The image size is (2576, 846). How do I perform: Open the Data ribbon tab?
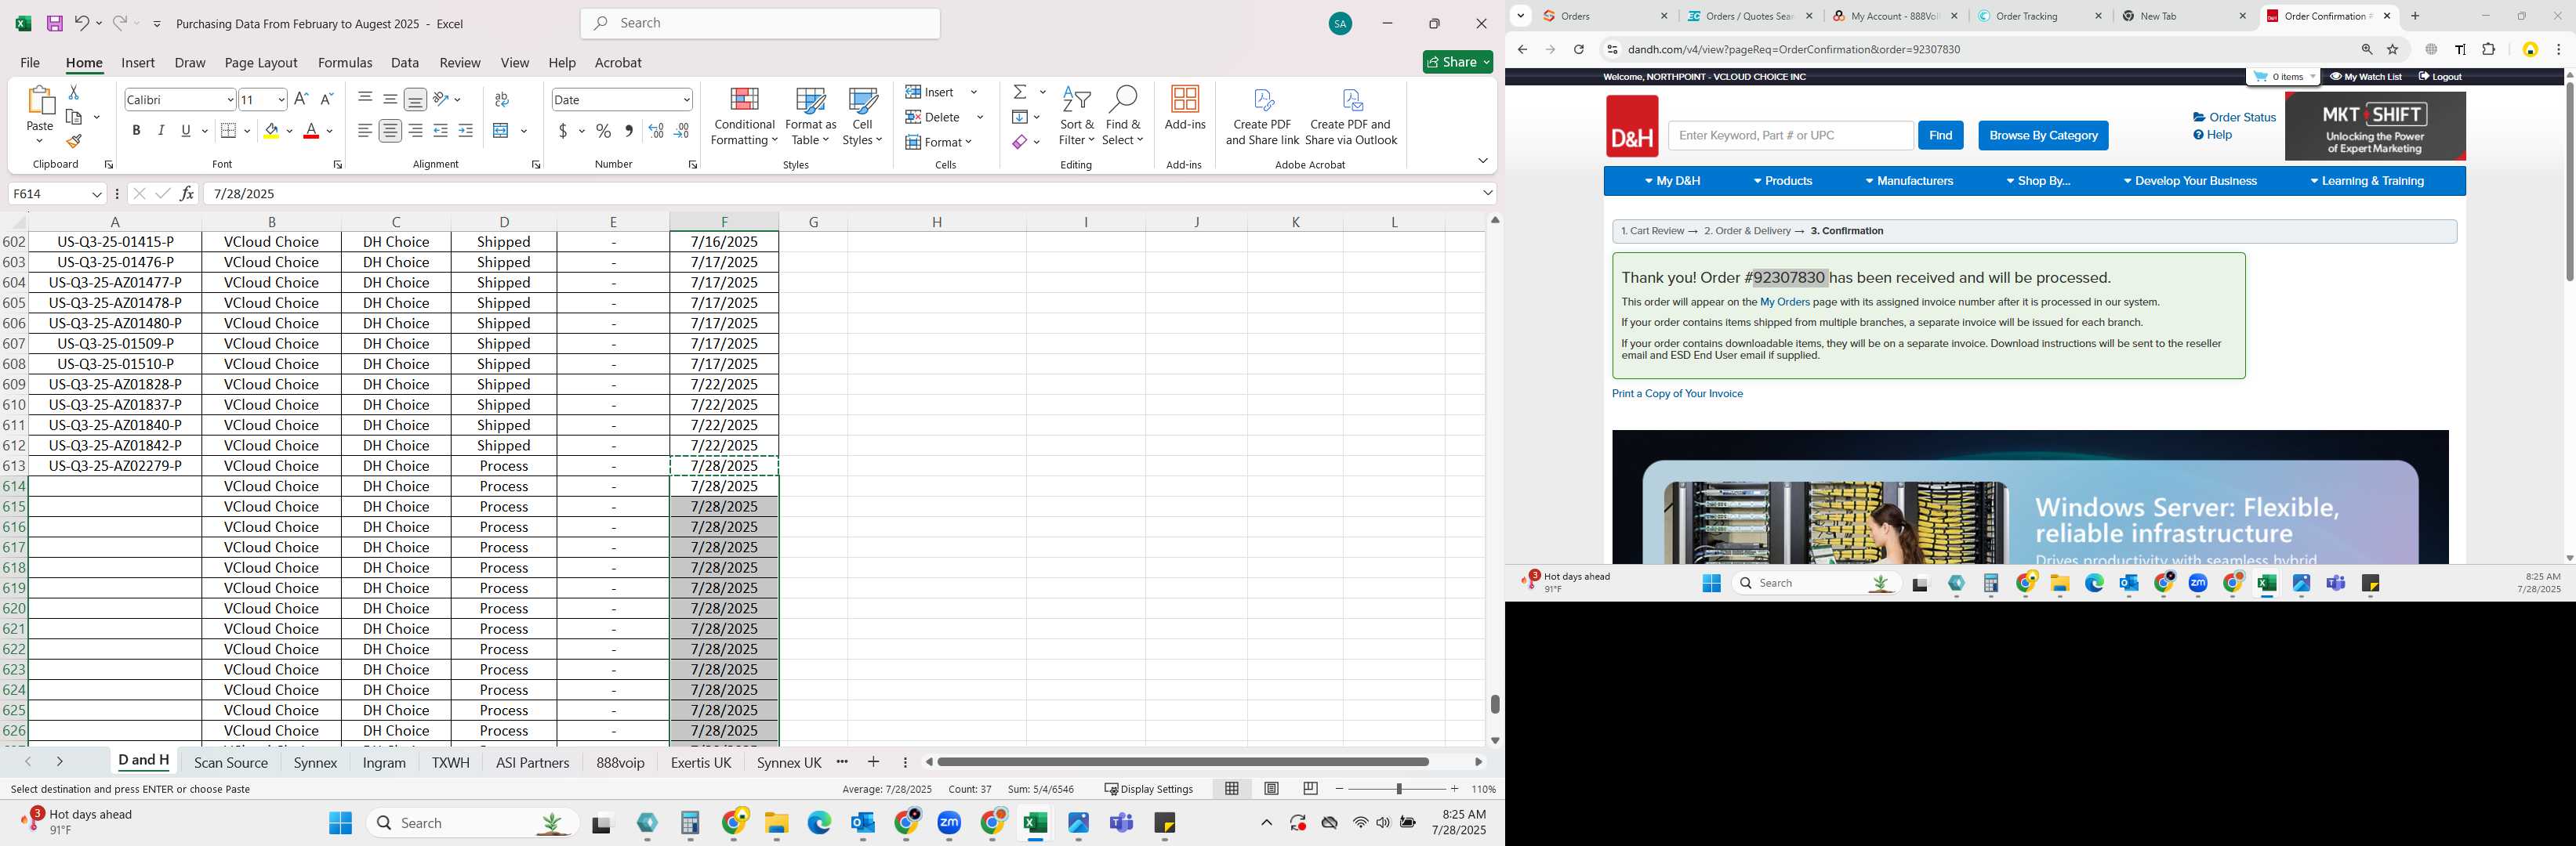[x=405, y=63]
